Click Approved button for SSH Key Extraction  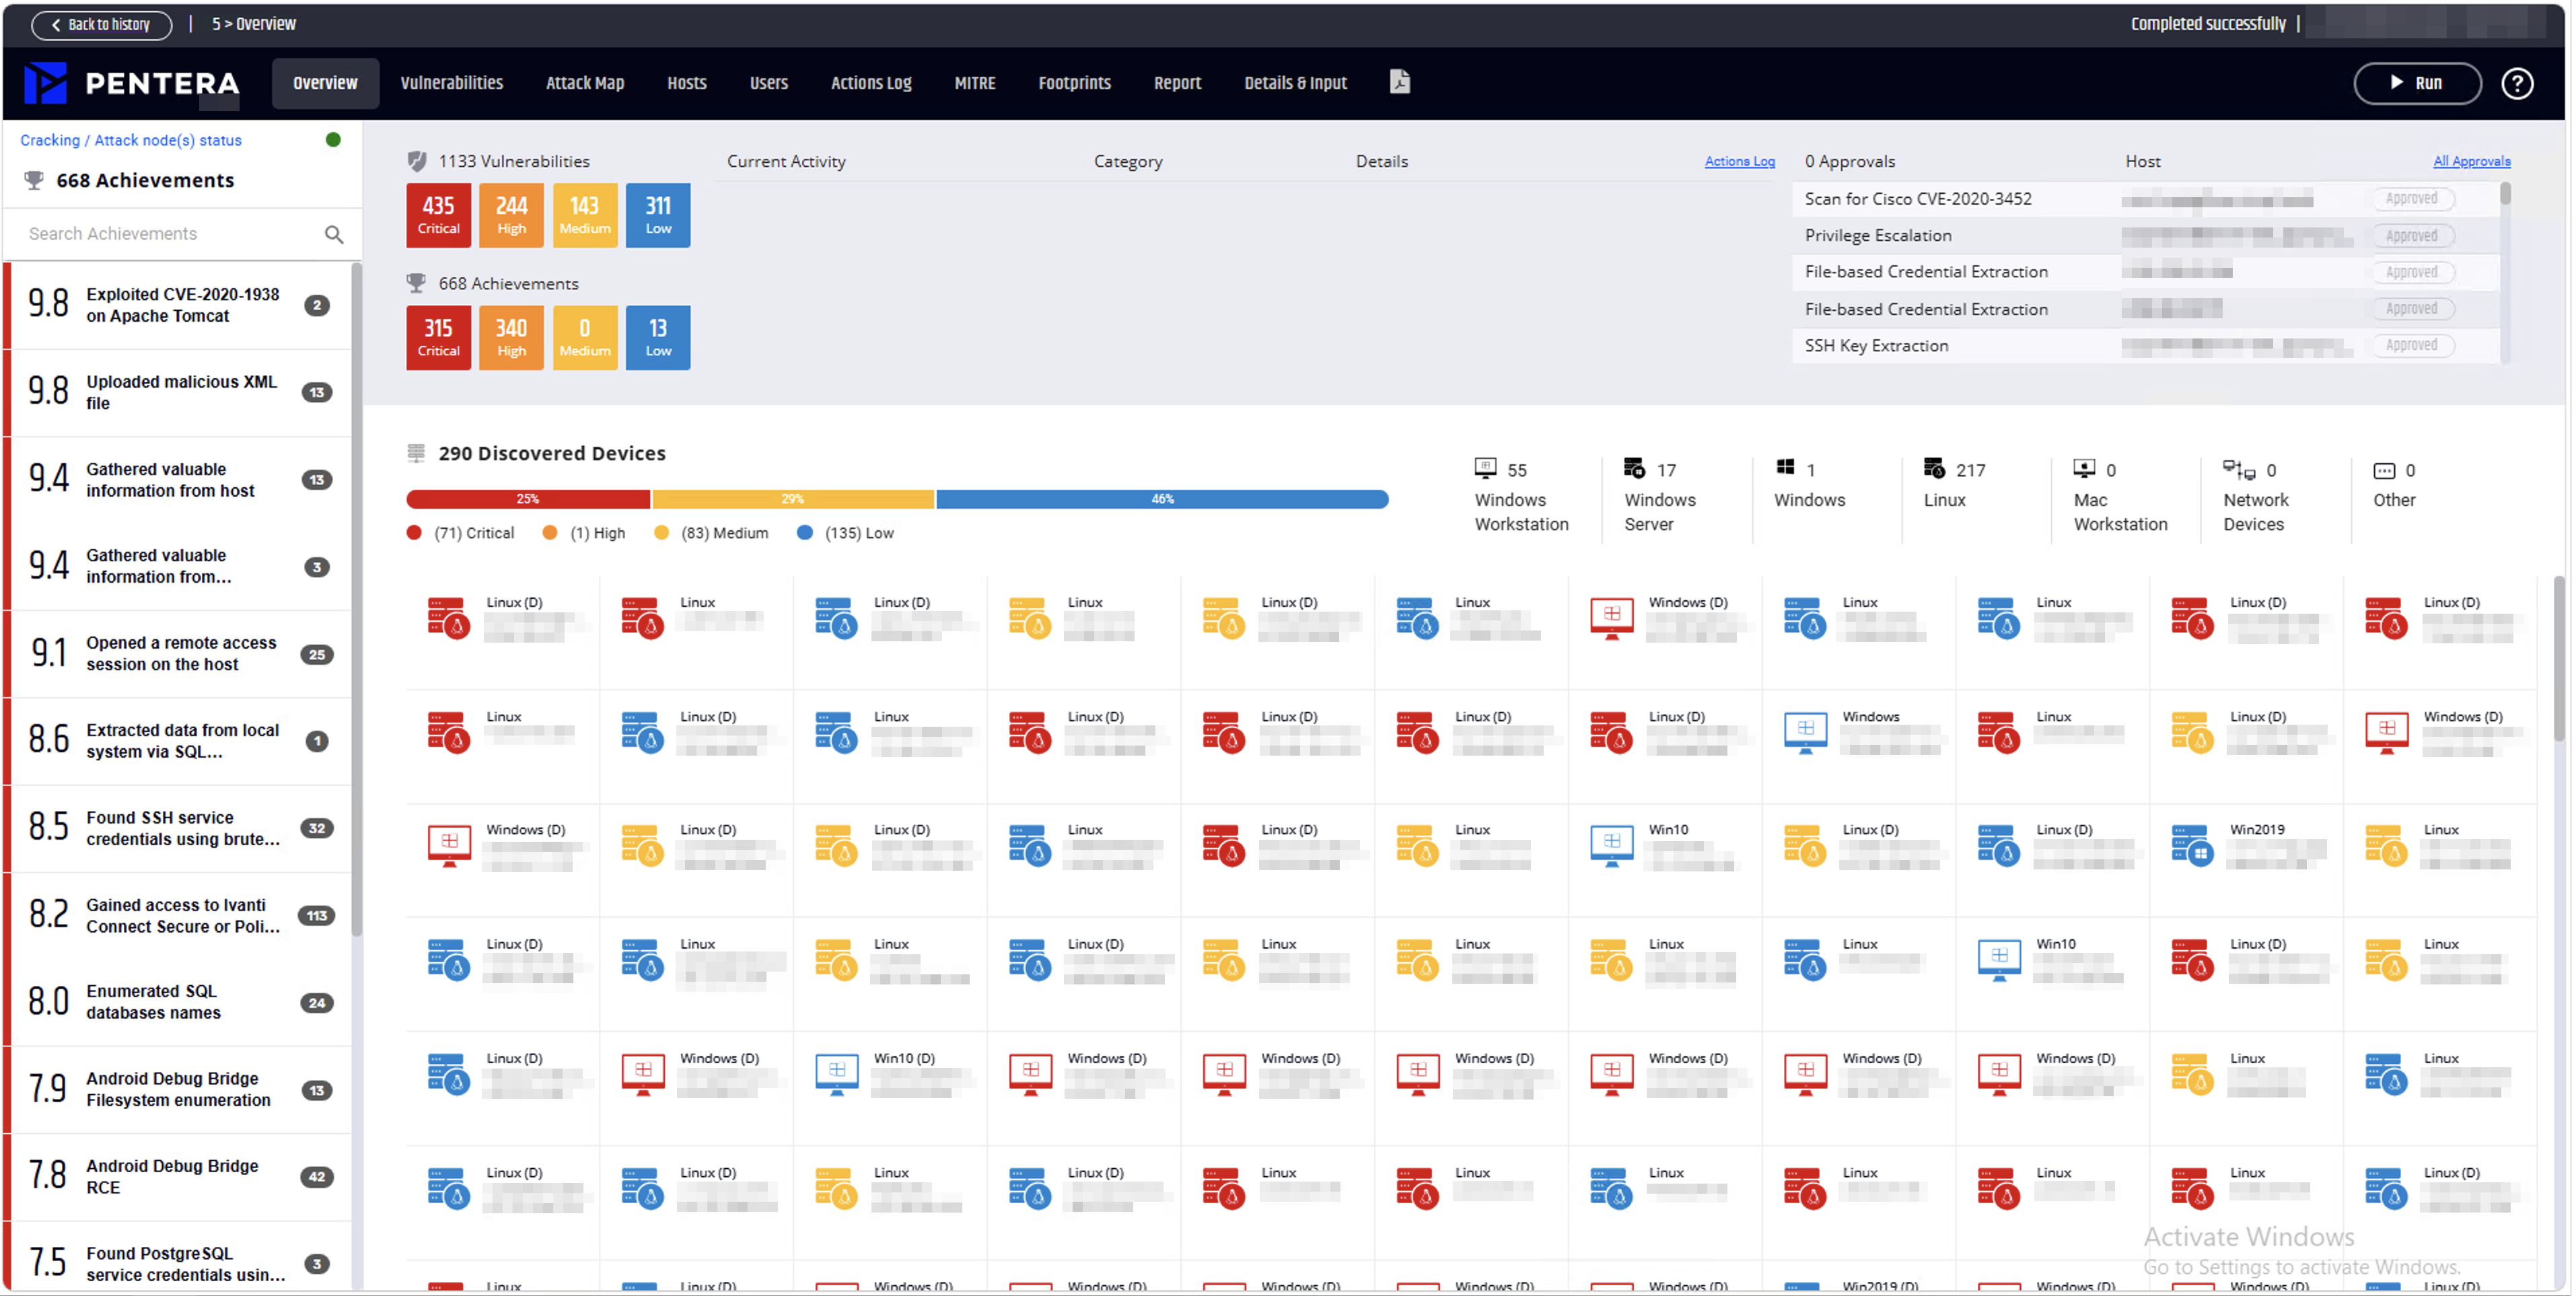click(2412, 345)
